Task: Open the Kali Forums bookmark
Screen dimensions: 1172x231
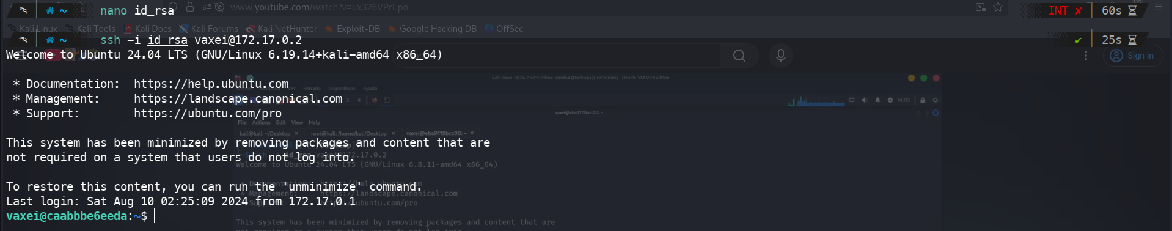Action: coord(208,29)
